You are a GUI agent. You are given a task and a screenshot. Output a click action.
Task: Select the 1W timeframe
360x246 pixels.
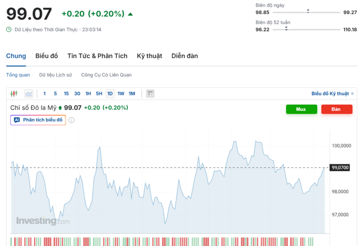pos(121,94)
